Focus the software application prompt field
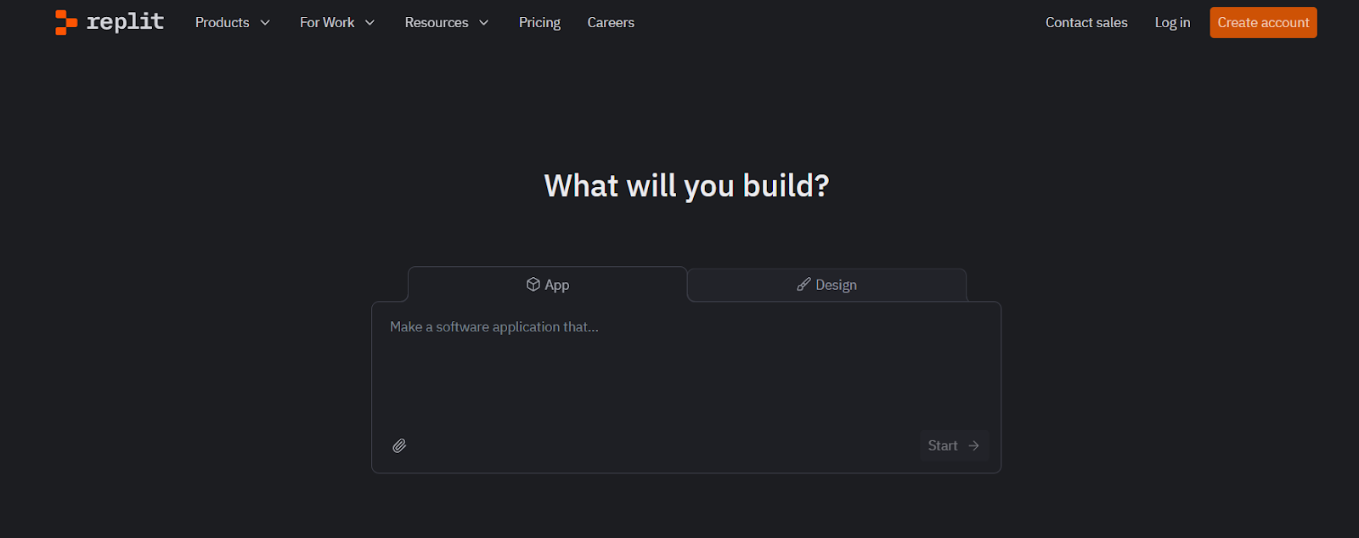Image resolution: width=1359 pixels, height=538 pixels. [685, 365]
